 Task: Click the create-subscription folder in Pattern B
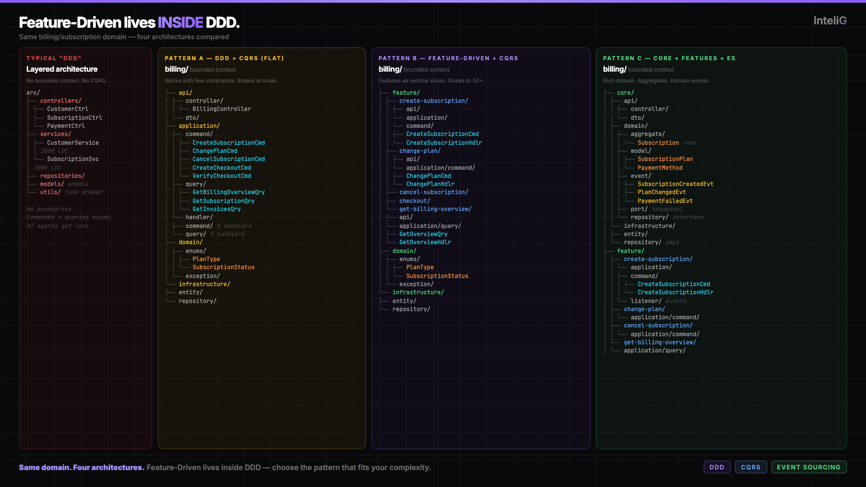(434, 100)
